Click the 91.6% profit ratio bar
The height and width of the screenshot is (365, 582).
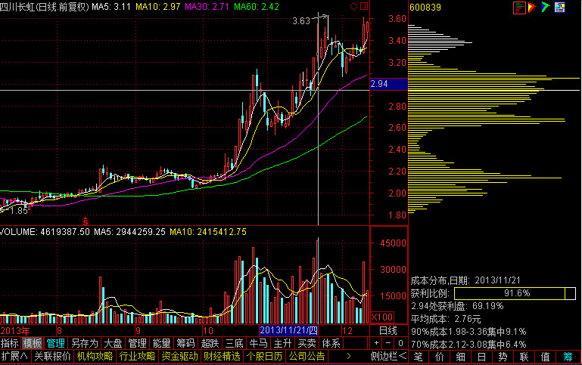[x=509, y=293]
